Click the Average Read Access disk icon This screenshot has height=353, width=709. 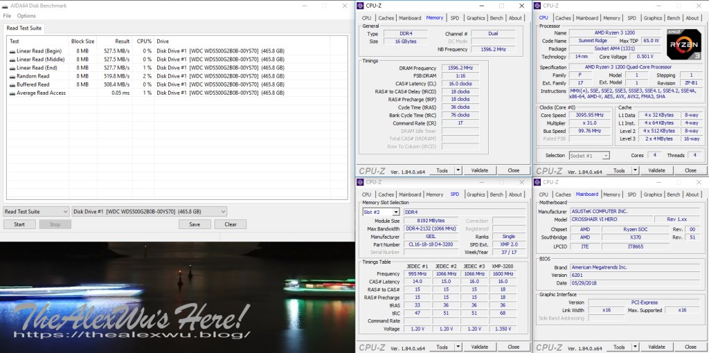click(12, 93)
